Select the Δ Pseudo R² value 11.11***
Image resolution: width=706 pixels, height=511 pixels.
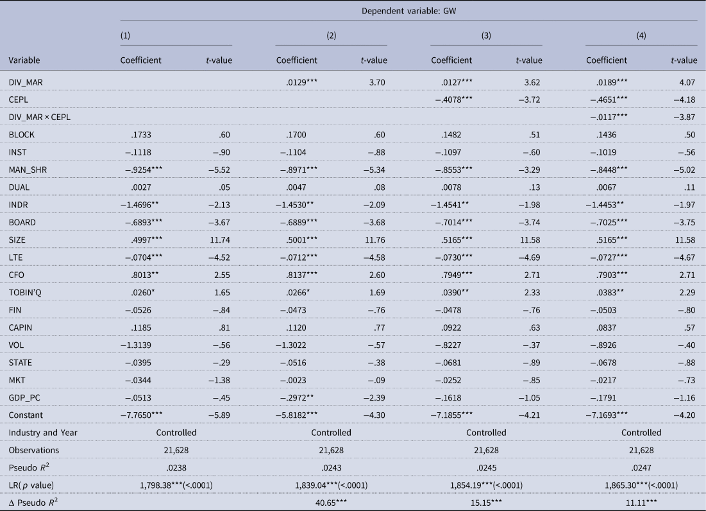[641, 486]
